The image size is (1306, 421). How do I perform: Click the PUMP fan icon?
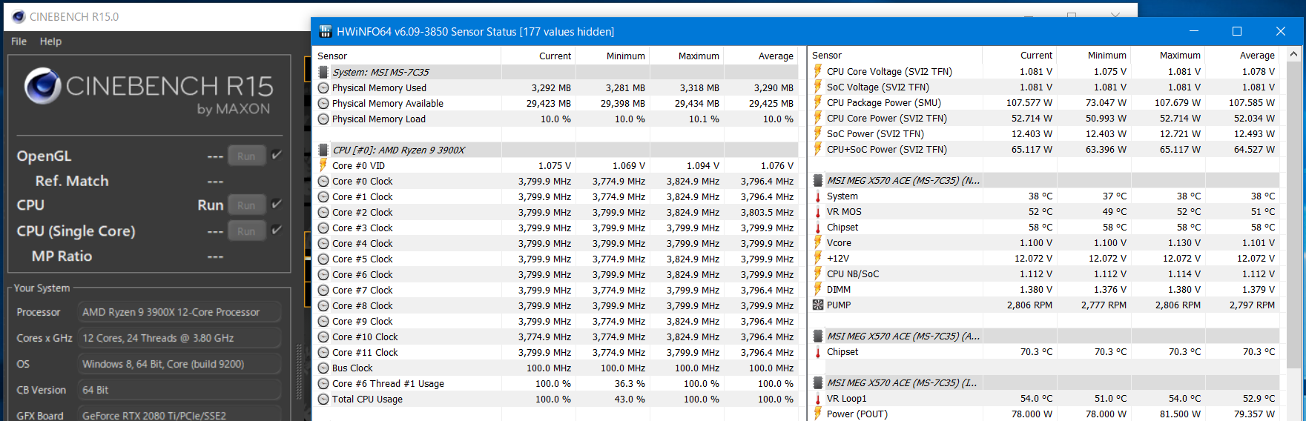click(818, 305)
